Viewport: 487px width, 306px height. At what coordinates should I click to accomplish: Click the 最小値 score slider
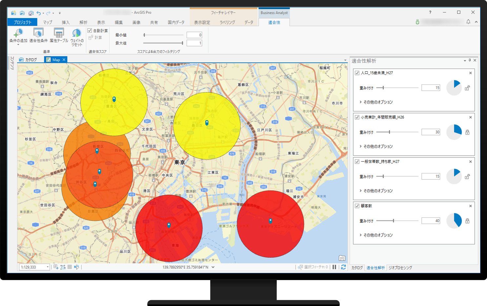pos(163,35)
